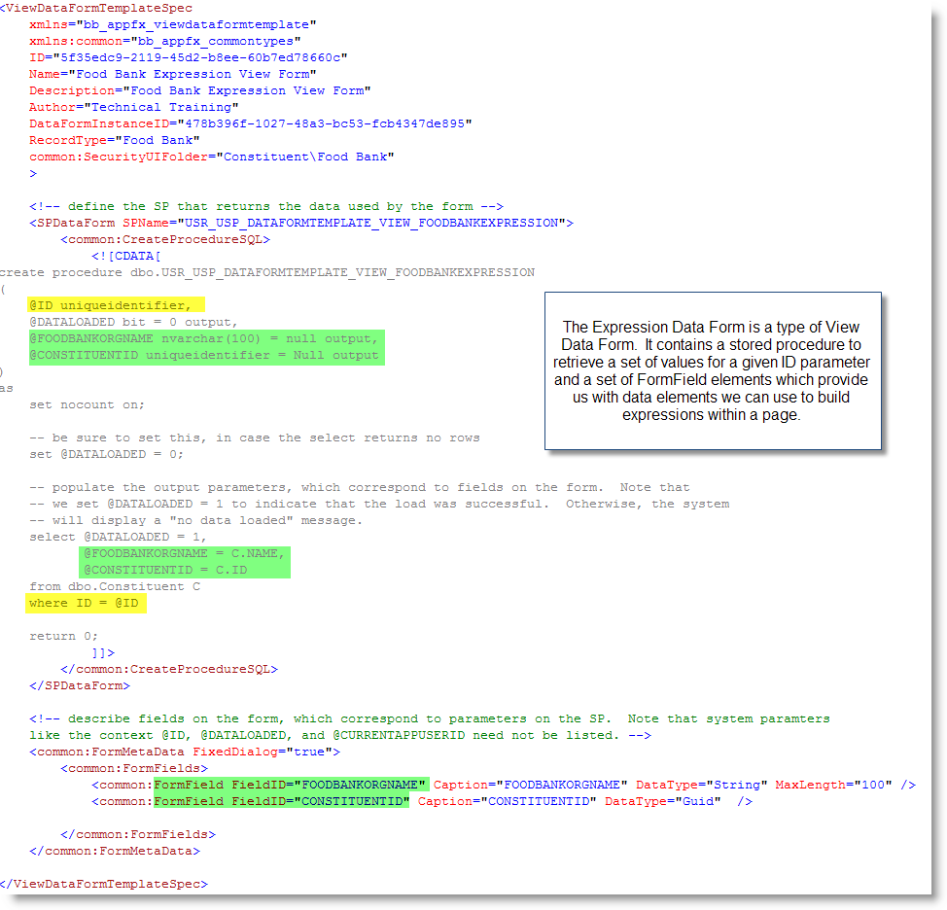The width and height of the screenshot is (947, 910).
Task: Click '@CONSTITUENTID uniqueidentifier = Null output' line
Action: pyautogui.click(x=204, y=355)
